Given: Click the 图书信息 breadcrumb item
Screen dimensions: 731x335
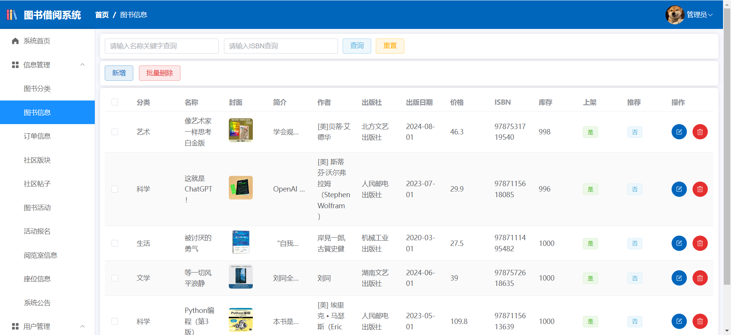Looking at the screenshot, I should [x=134, y=15].
